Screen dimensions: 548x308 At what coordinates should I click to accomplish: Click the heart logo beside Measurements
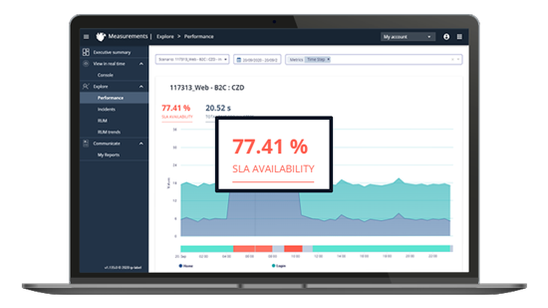tap(100, 37)
